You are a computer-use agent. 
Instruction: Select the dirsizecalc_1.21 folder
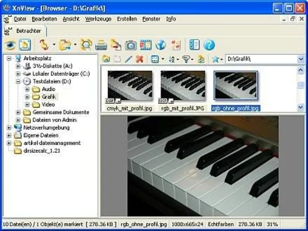41,151
